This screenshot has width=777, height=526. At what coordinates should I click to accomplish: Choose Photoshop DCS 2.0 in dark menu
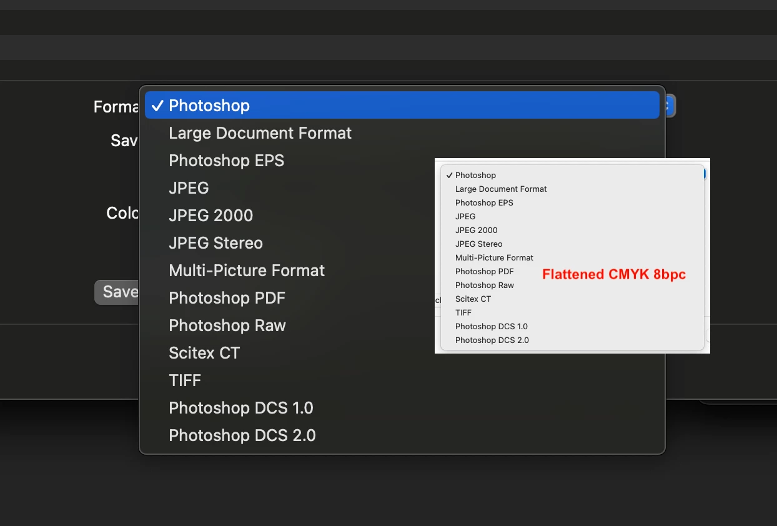pyautogui.click(x=402, y=435)
